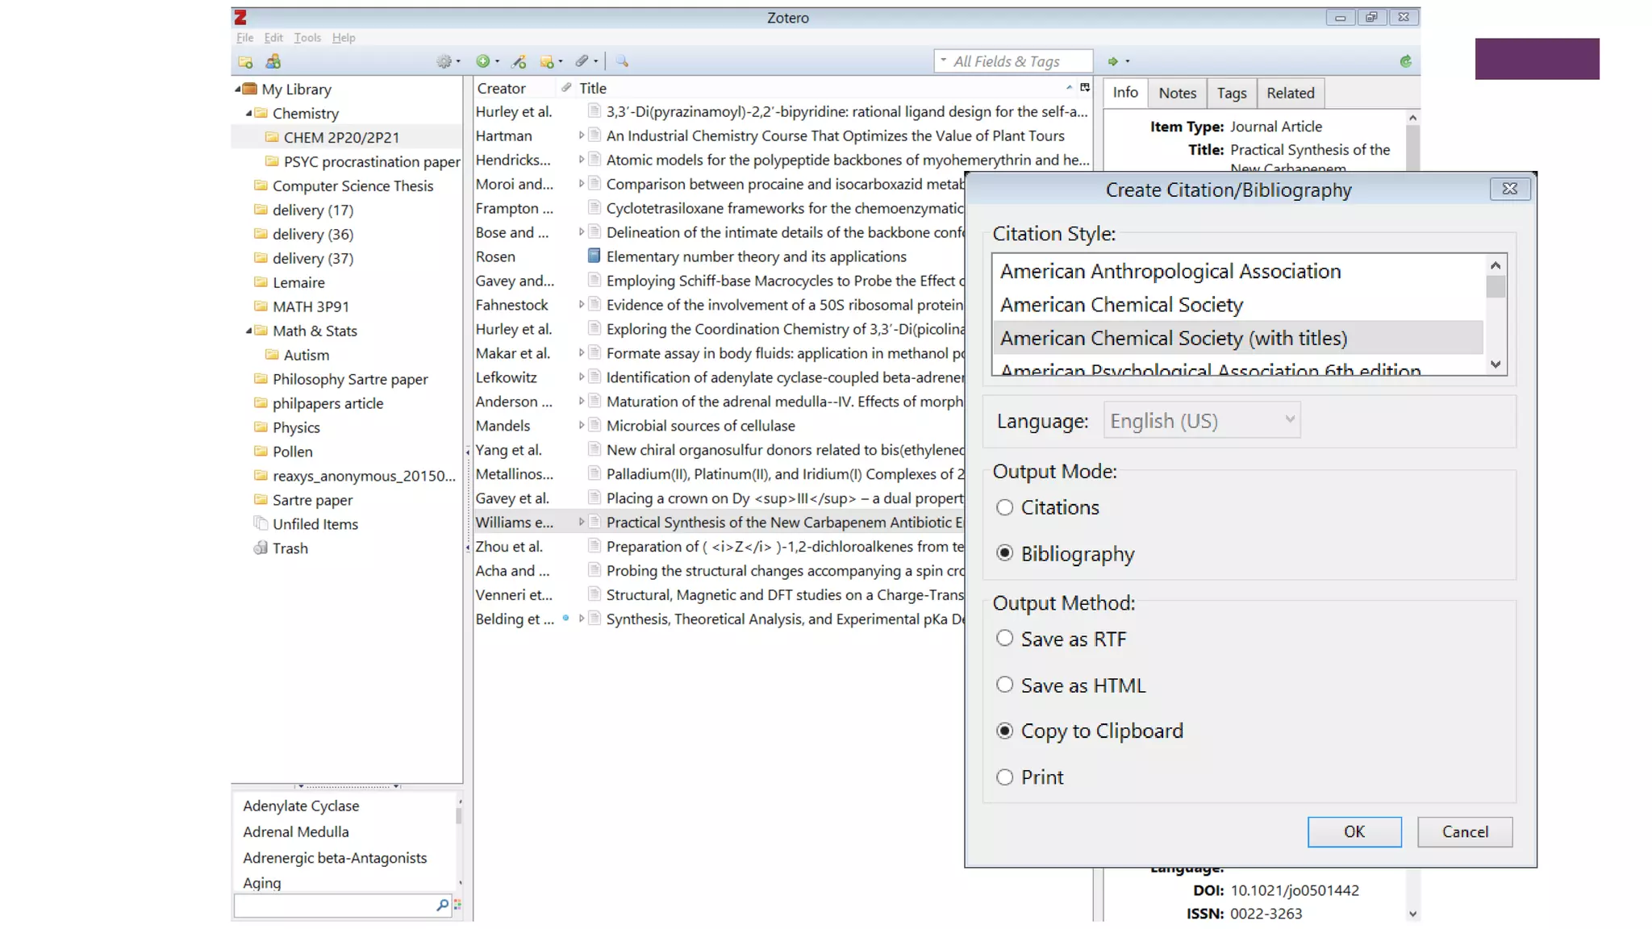
Task: Click the green New Item plus icon
Action: point(483,61)
